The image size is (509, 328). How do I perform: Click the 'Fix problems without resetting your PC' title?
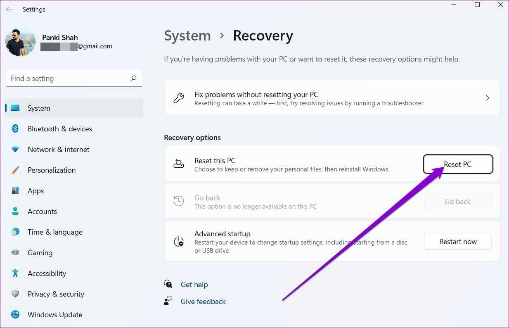coord(256,95)
